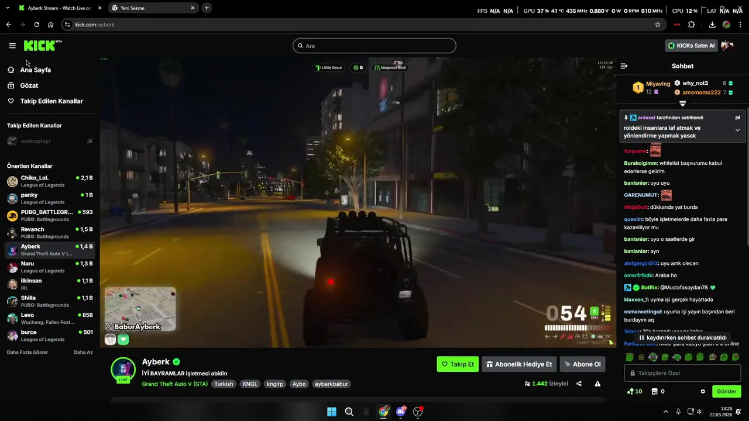749x421 pixels.
Task: Click the search box labeled Ara
Action: click(374, 46)
